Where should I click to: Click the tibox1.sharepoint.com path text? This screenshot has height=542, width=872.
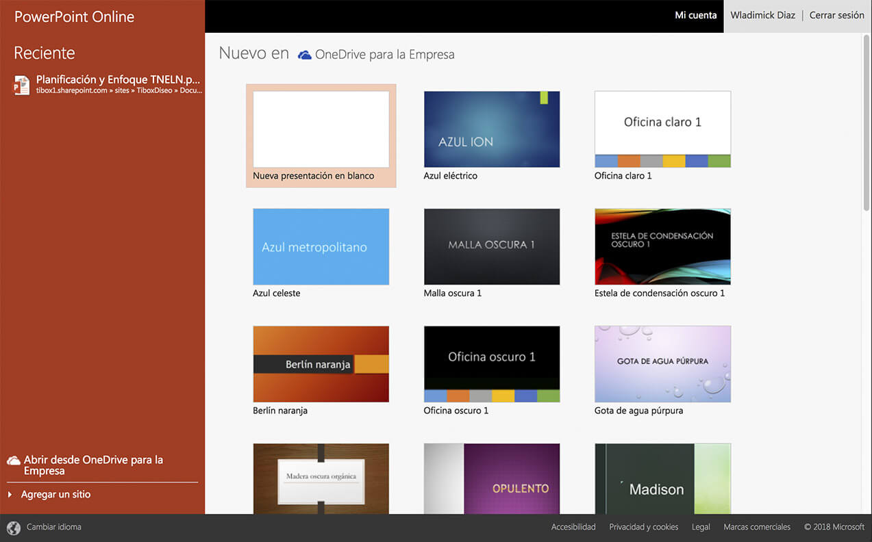(119, 90)
